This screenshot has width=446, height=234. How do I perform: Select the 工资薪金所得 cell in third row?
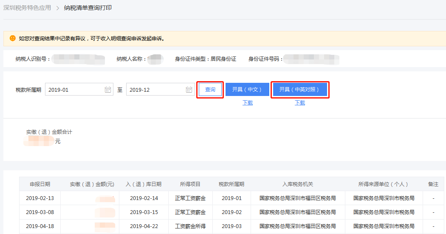click(190, 226)
